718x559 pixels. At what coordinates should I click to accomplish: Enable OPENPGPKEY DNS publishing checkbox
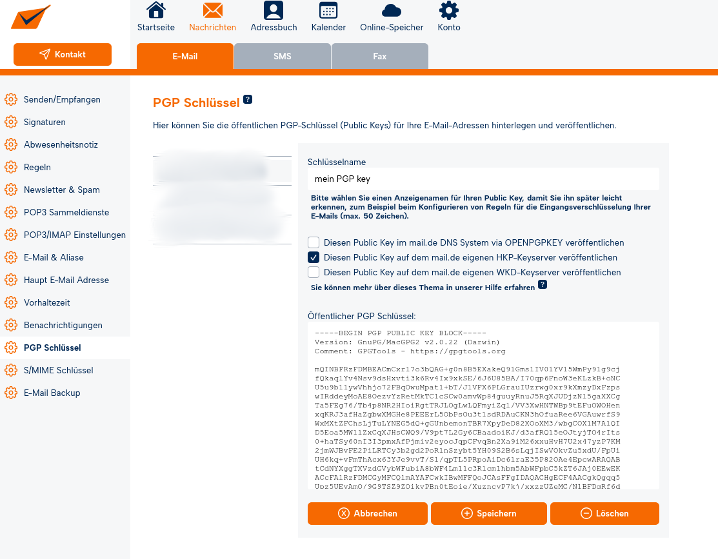tap(314, 242)
